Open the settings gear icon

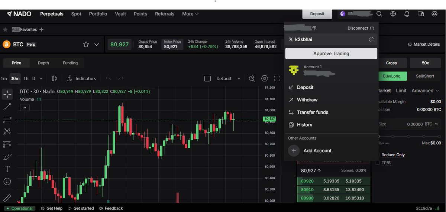pyautogui.click(x=434, y=14)
